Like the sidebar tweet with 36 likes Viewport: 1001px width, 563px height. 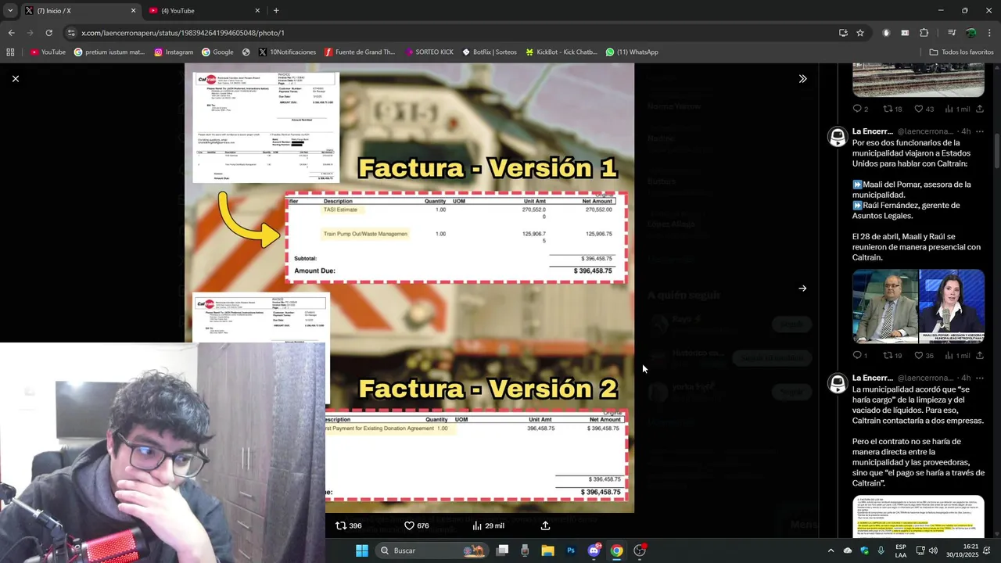pos(924,355)
